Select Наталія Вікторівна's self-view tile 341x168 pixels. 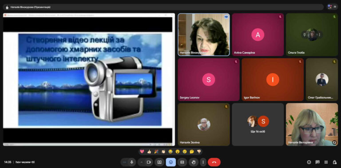pos(312,124)
